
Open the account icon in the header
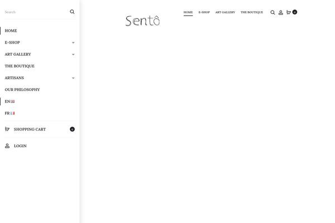(x=281, y=12)
